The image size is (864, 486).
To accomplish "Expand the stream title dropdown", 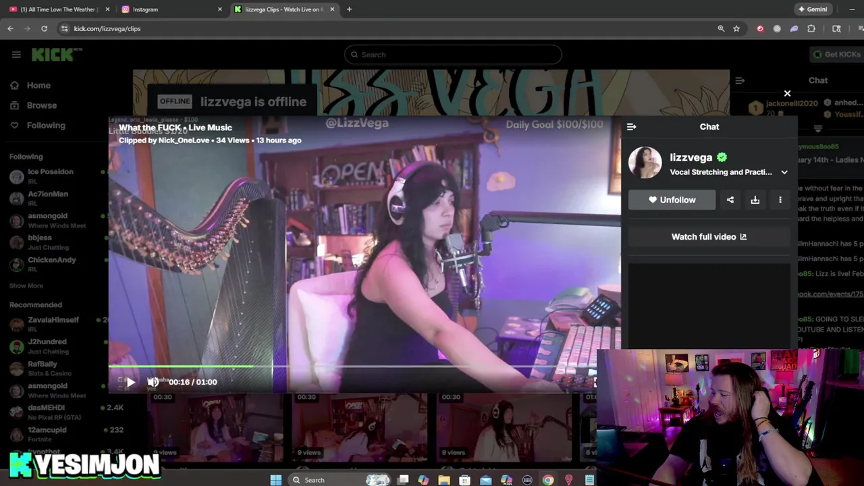I will click(784, 172).
